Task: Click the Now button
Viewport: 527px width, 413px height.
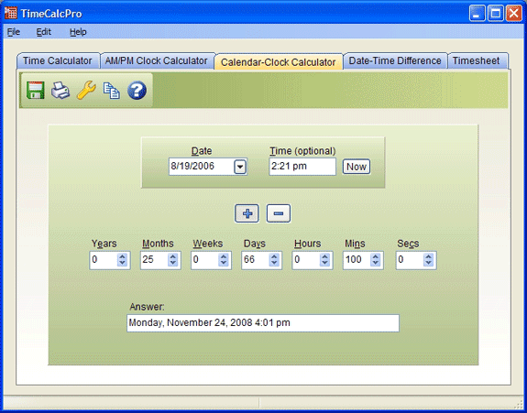Action: point(357,167)
